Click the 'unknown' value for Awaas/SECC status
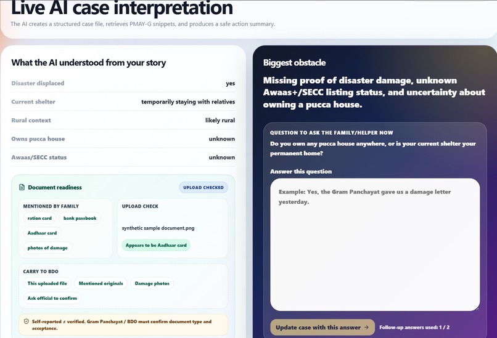497x338 pixels. point(222,157)
